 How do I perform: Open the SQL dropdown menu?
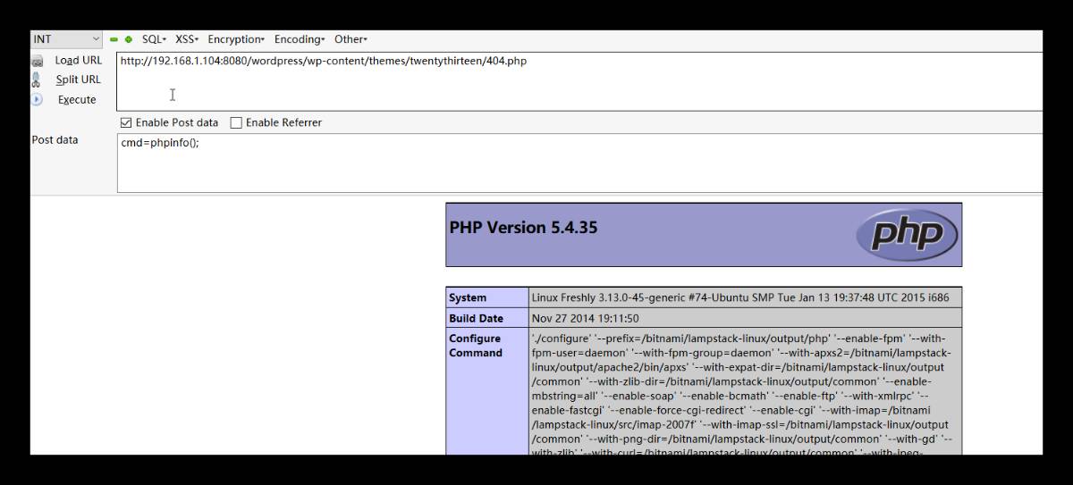point(154,39)
